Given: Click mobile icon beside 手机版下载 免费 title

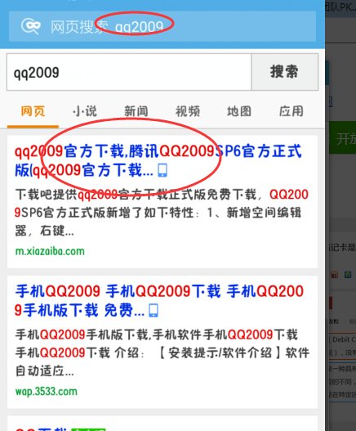Looking at the screenshot, I should [154, 311].
